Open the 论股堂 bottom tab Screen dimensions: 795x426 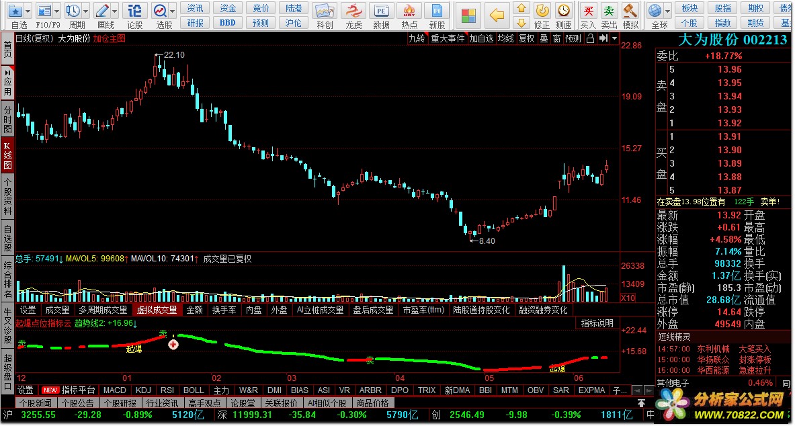[243, 403]
